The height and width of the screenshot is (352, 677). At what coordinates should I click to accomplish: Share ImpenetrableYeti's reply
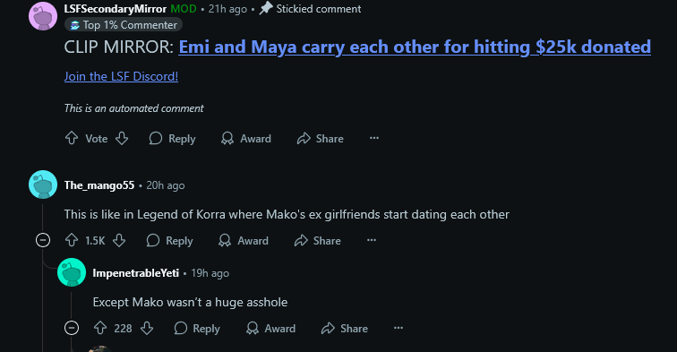click(x=345, y=329)
